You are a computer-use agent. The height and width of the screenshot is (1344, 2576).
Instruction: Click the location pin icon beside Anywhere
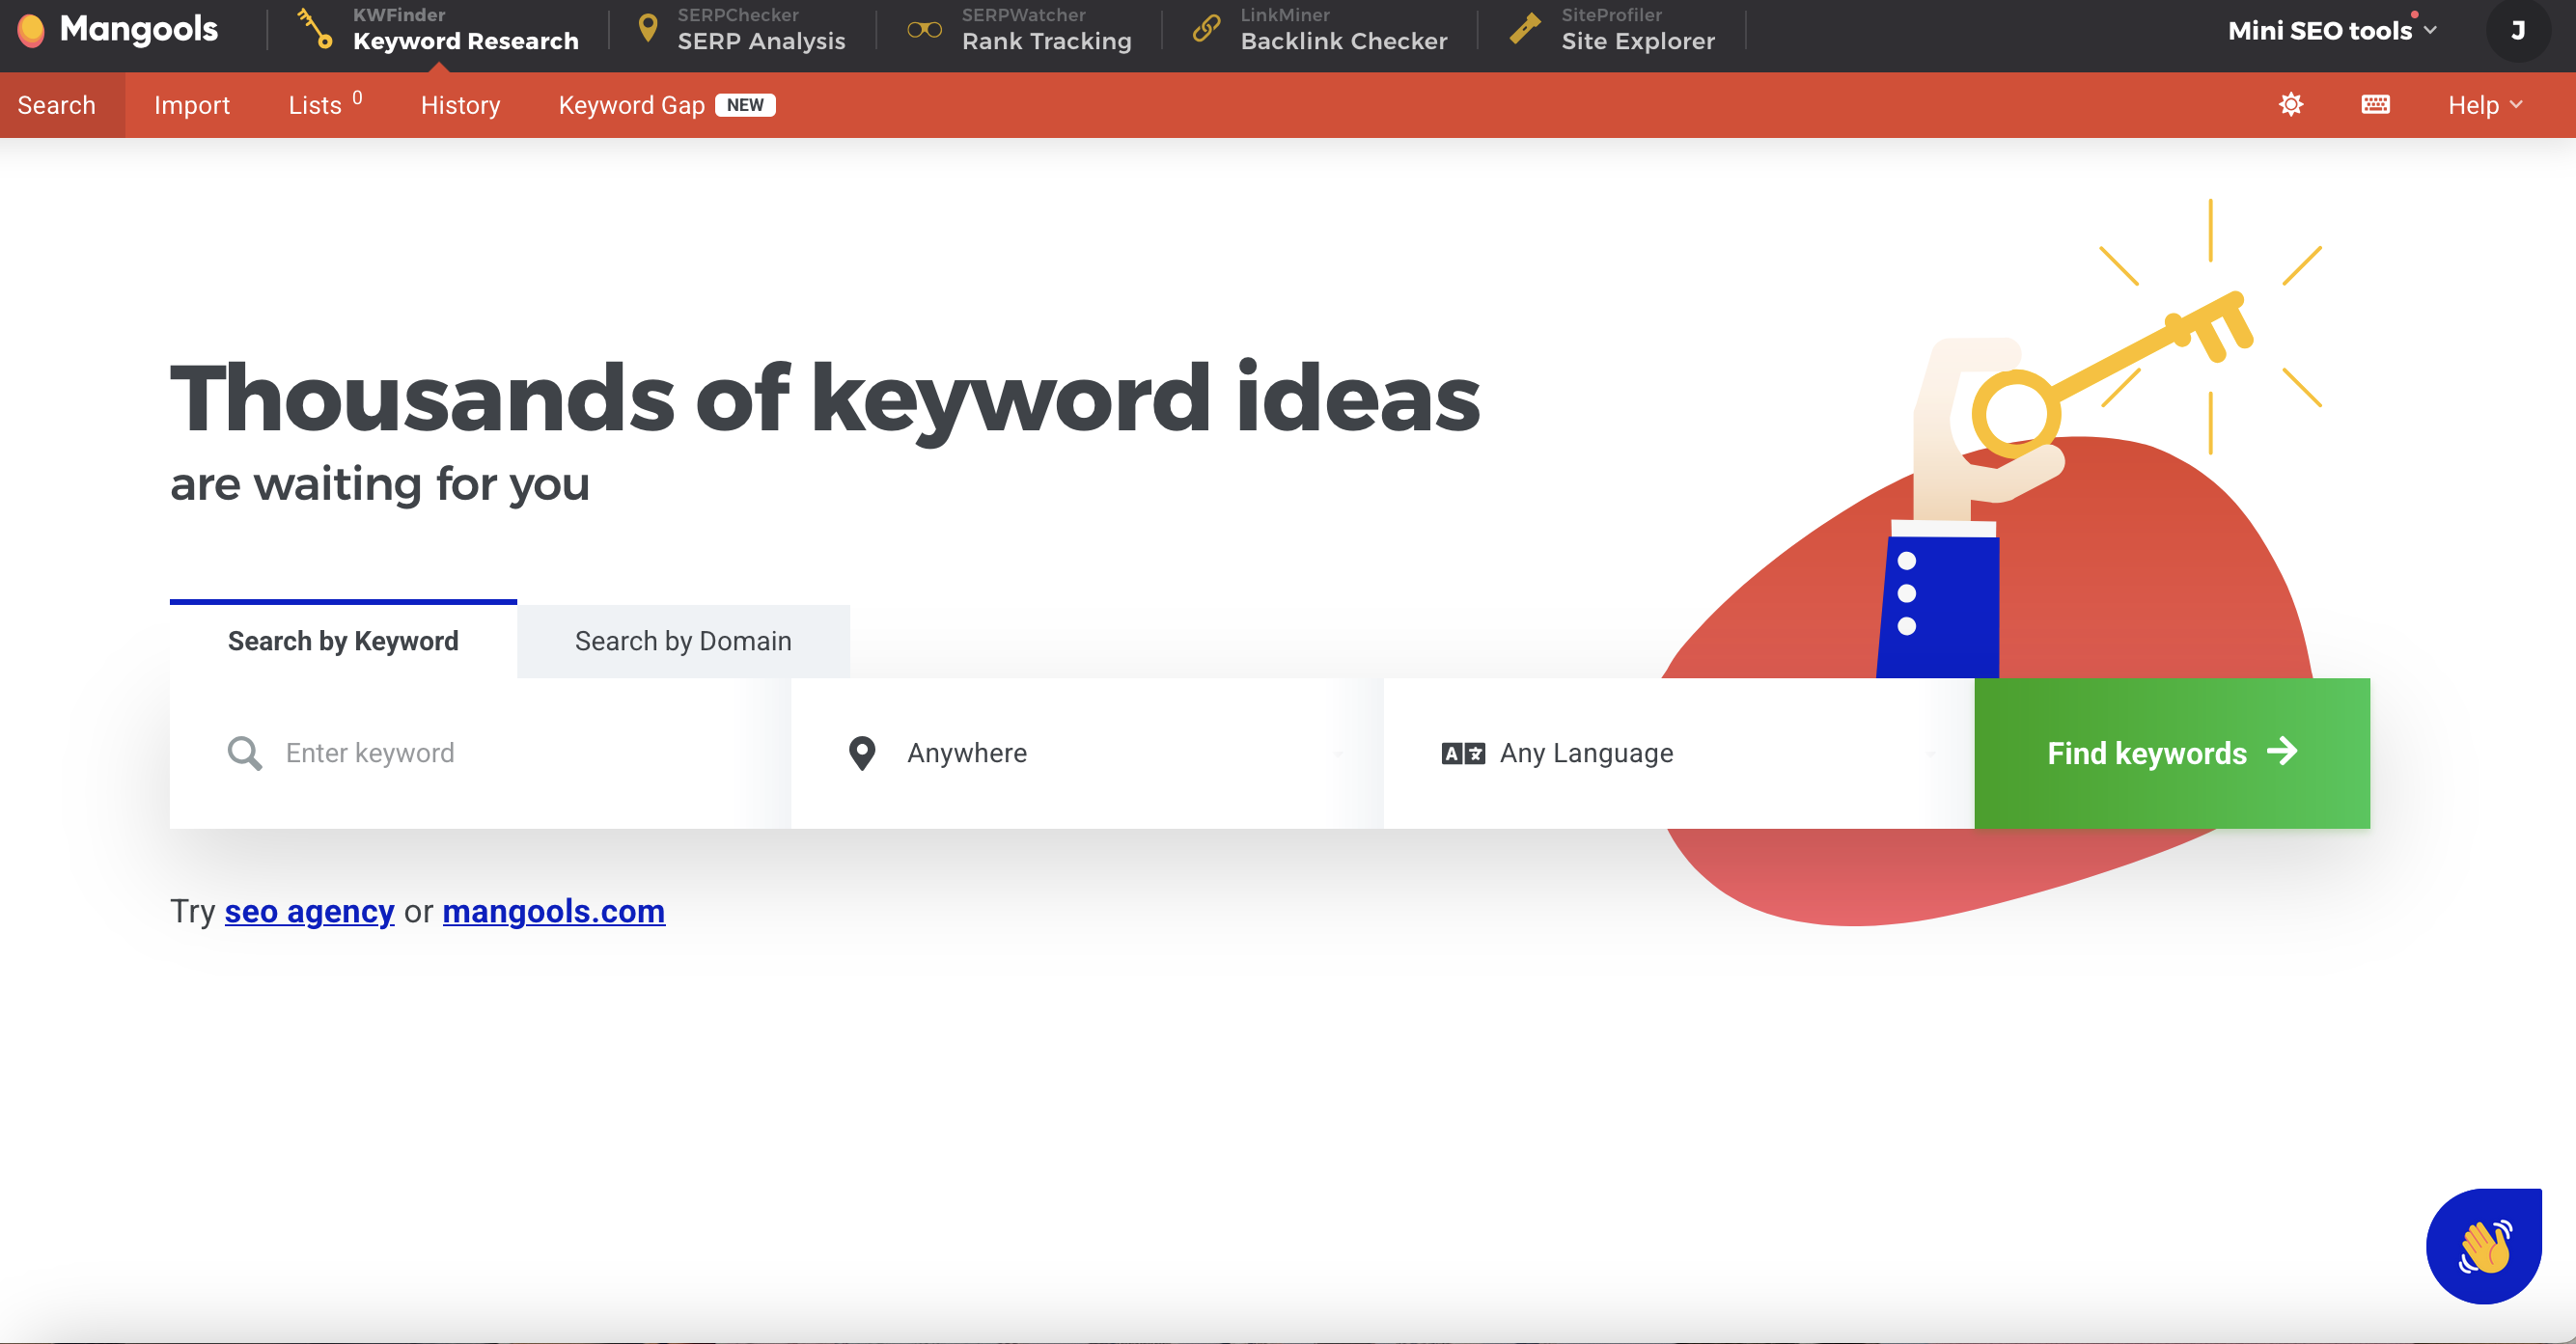pos(861,753)
